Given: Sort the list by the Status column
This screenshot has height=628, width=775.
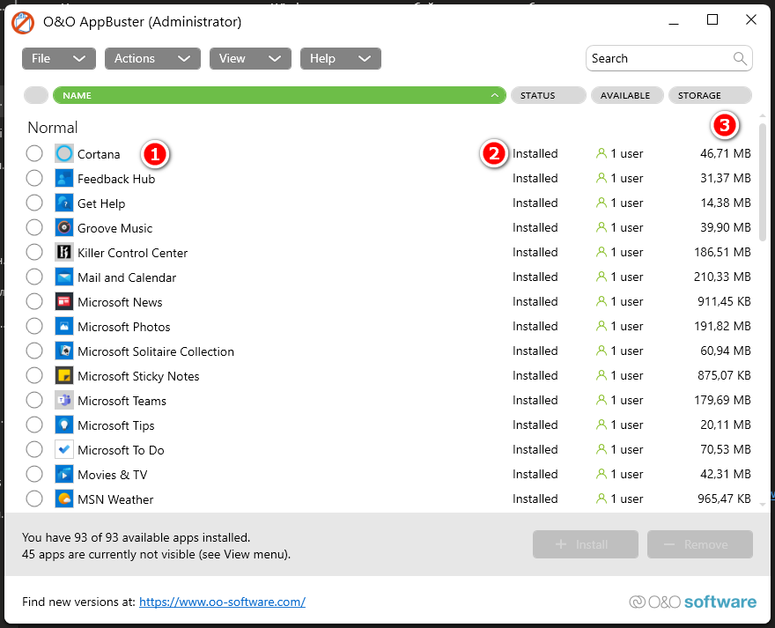Looking at the screenshot, I should [548, 95].
